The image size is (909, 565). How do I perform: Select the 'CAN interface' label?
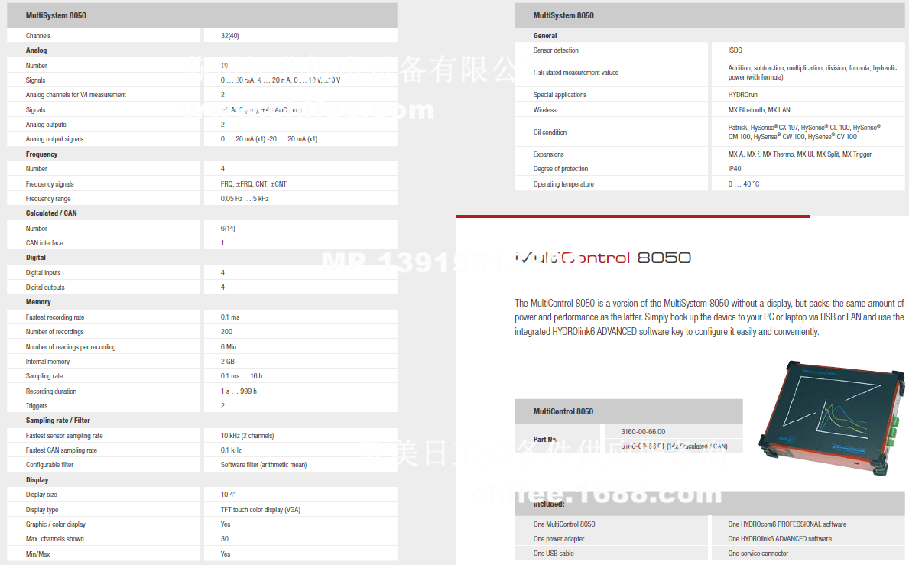point(44,243)
